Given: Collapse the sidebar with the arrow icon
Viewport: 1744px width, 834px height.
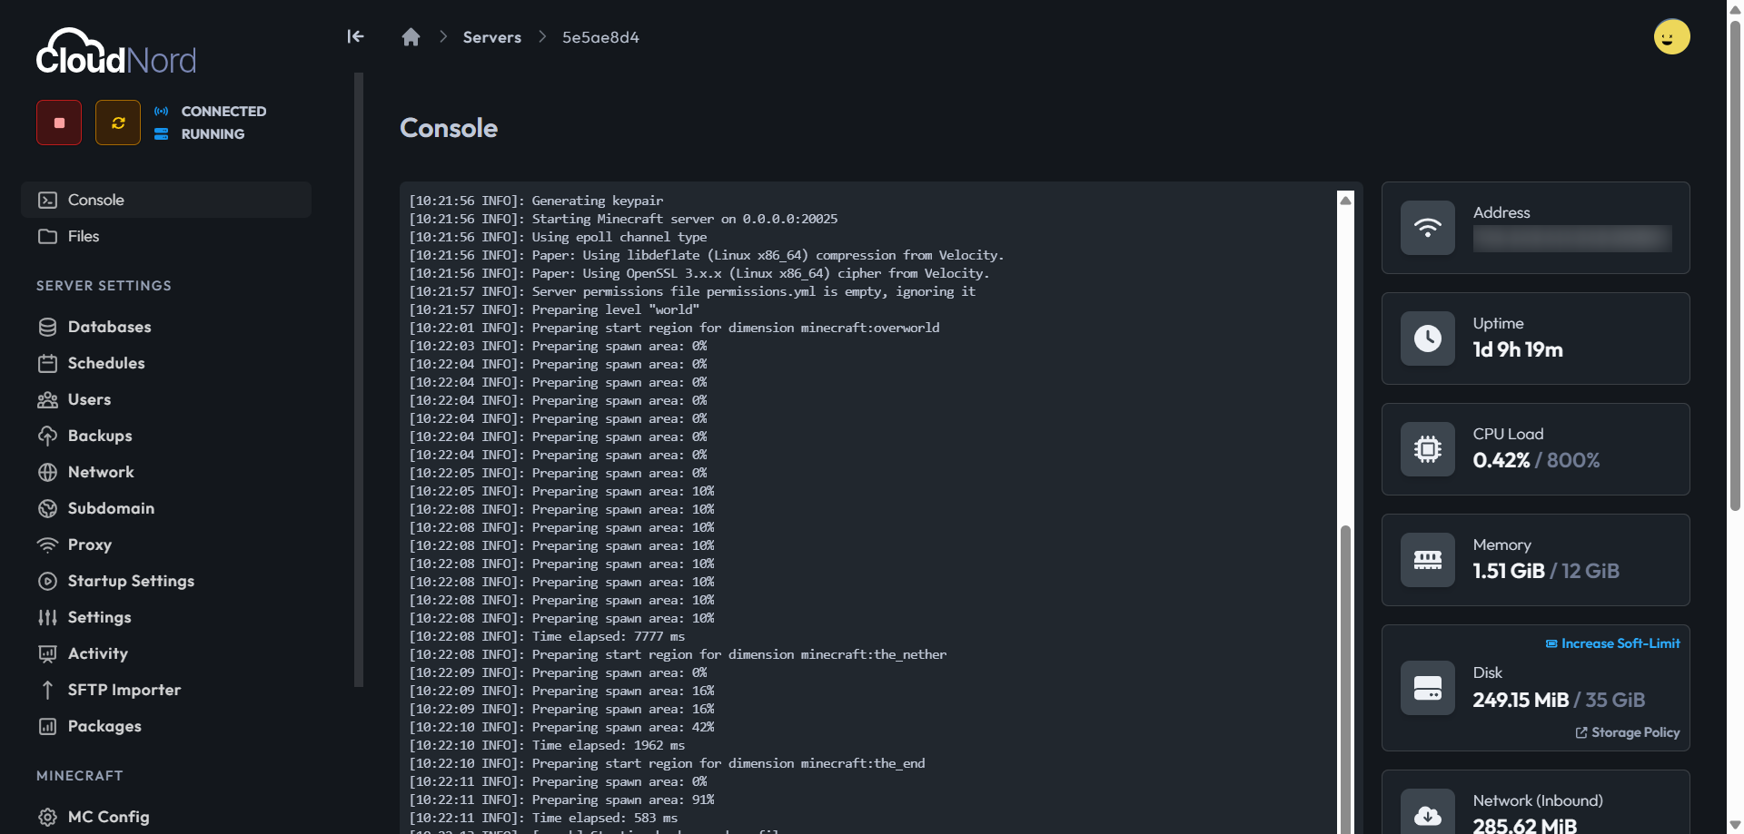Looking at the screenshot, I should [x=355, y=36].
